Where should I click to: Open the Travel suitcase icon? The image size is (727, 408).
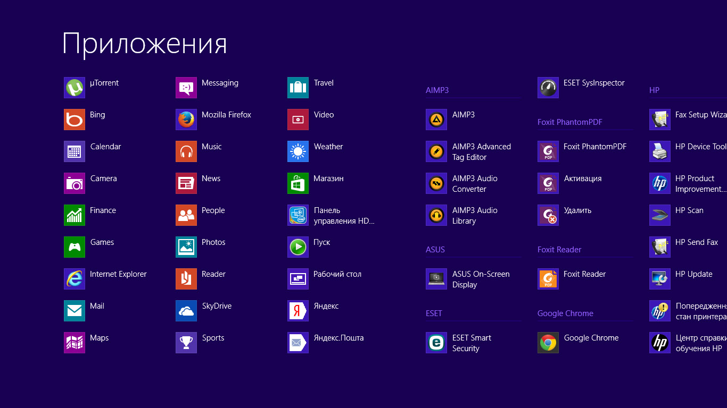point(298,88)
